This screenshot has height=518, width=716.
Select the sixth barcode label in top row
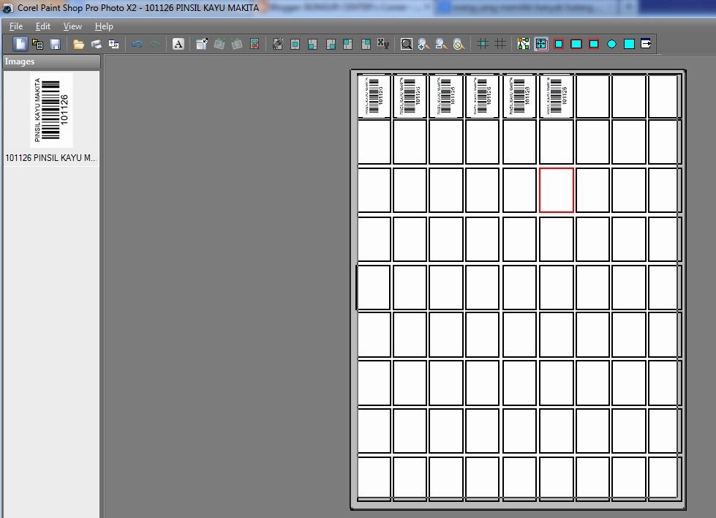[x=556, y=96]
